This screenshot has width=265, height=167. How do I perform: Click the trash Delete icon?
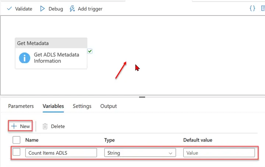tap(45, 126)
